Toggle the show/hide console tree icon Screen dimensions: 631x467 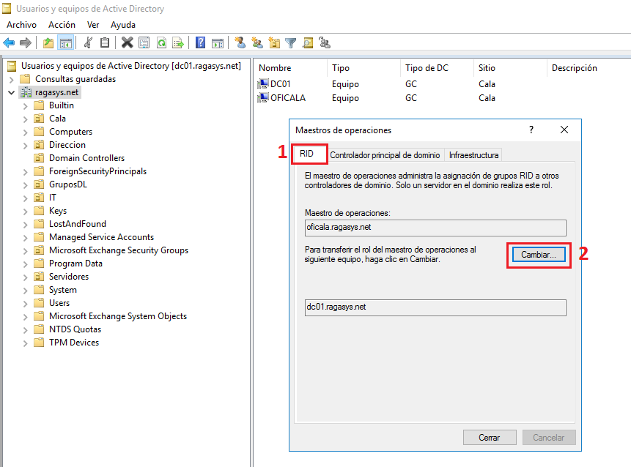point(66,42)
